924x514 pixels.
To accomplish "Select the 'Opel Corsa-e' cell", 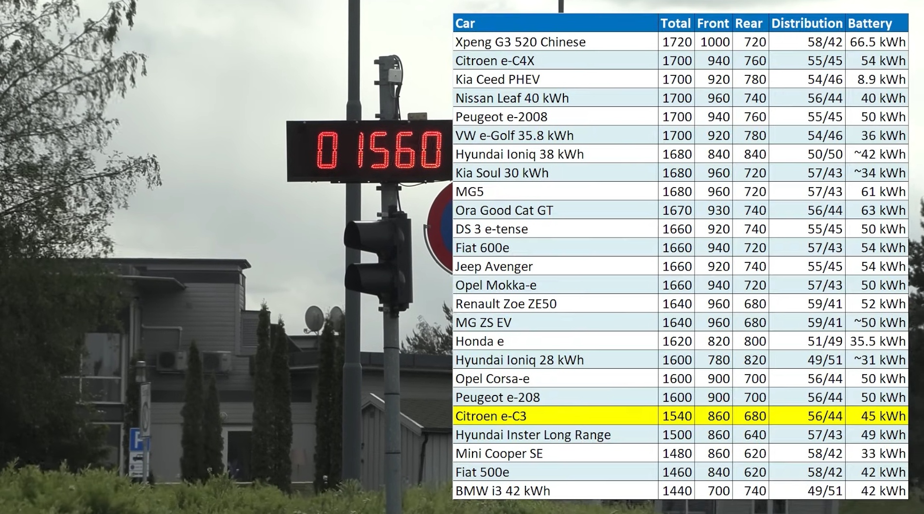I will (x=556, y=378).
